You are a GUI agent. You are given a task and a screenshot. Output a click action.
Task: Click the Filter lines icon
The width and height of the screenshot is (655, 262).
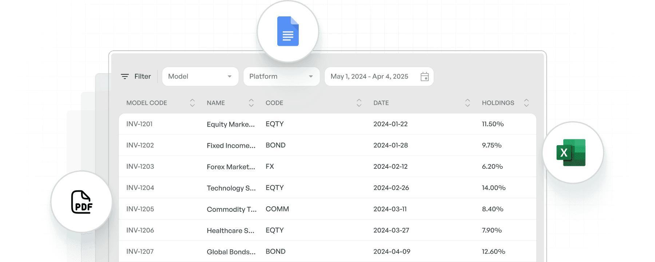(x=125, y=76)
